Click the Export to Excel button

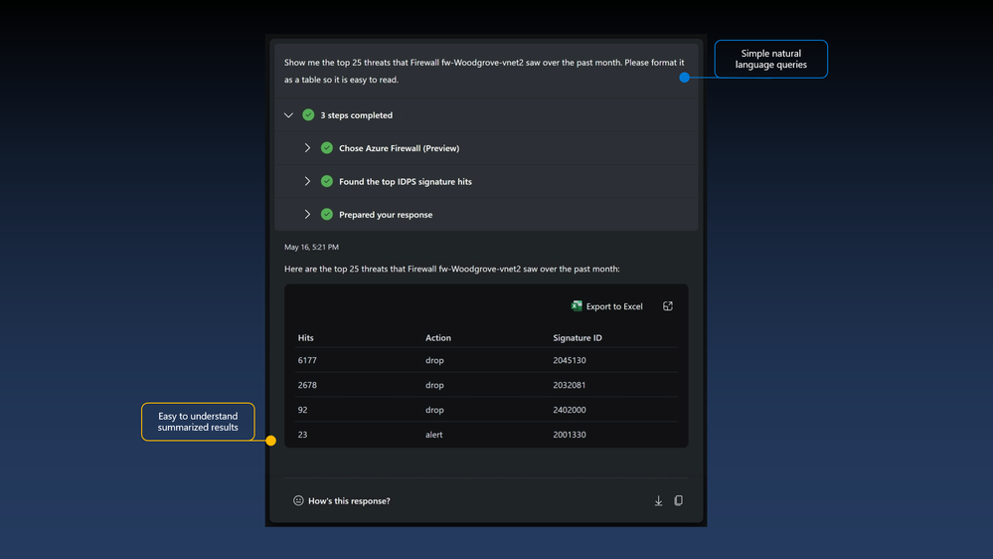coord(606,306)
